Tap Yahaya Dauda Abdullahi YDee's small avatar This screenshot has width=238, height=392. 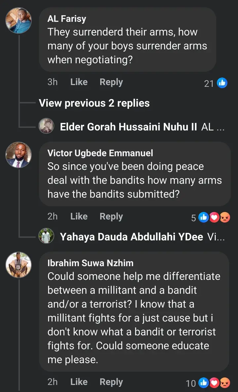[x=46, y=237]
